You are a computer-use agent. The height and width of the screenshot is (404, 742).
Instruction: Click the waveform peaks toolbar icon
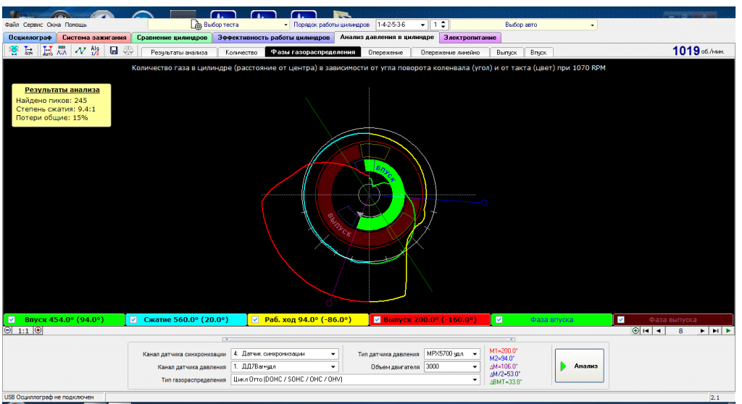point(62,51)
